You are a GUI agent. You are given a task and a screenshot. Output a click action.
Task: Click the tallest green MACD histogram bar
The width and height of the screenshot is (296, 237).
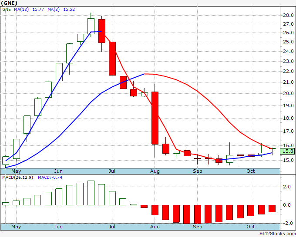tap(91, 193)
